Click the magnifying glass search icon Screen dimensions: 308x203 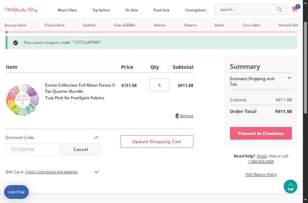click(280, 10)
